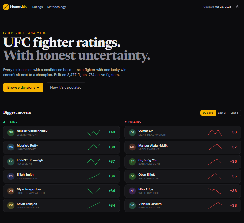Click Vinicius Oliveira's red sparkline

(x=215, y=206)
